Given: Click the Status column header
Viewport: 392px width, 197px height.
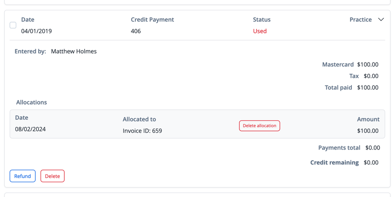Looking at the screenshot, I should click(x=262, y=20).
